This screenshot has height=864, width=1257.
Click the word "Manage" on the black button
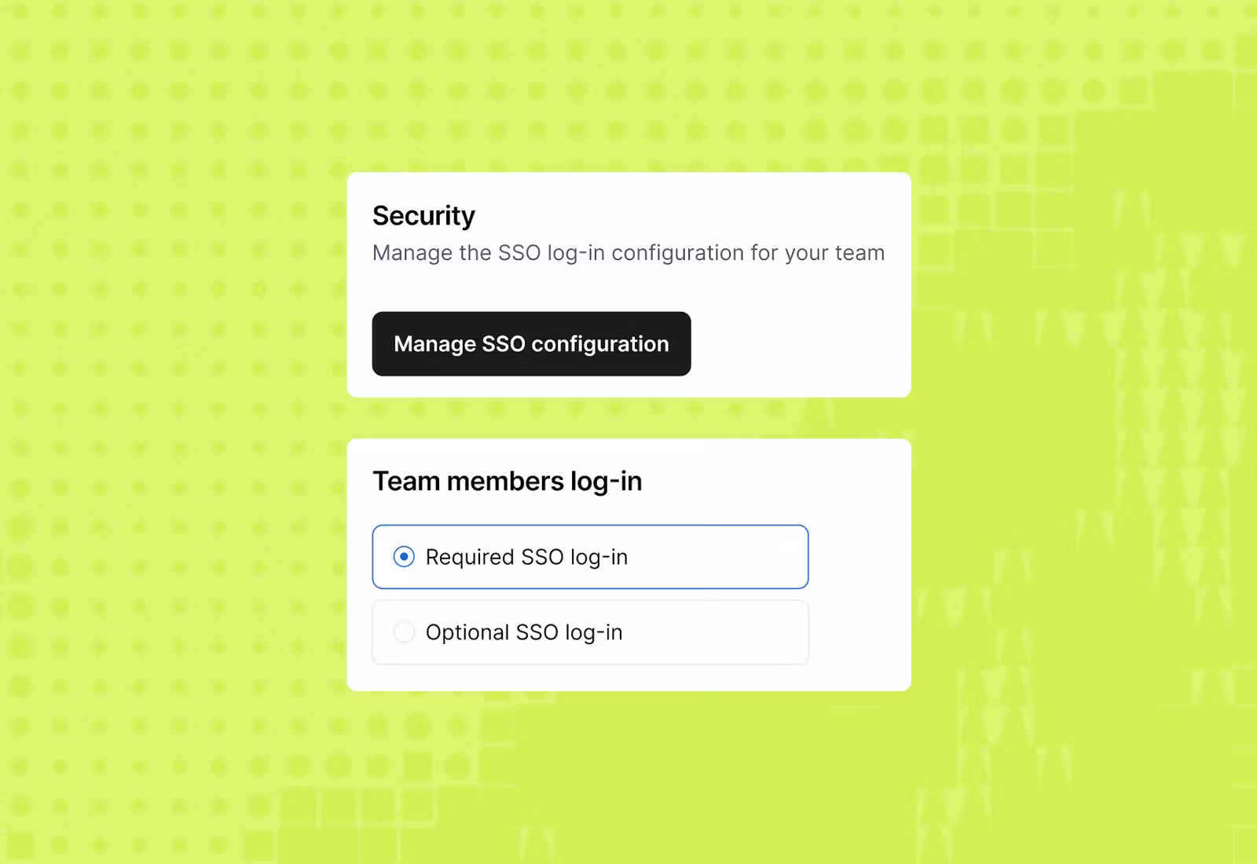pyautogui.click(x=434, y=344)
